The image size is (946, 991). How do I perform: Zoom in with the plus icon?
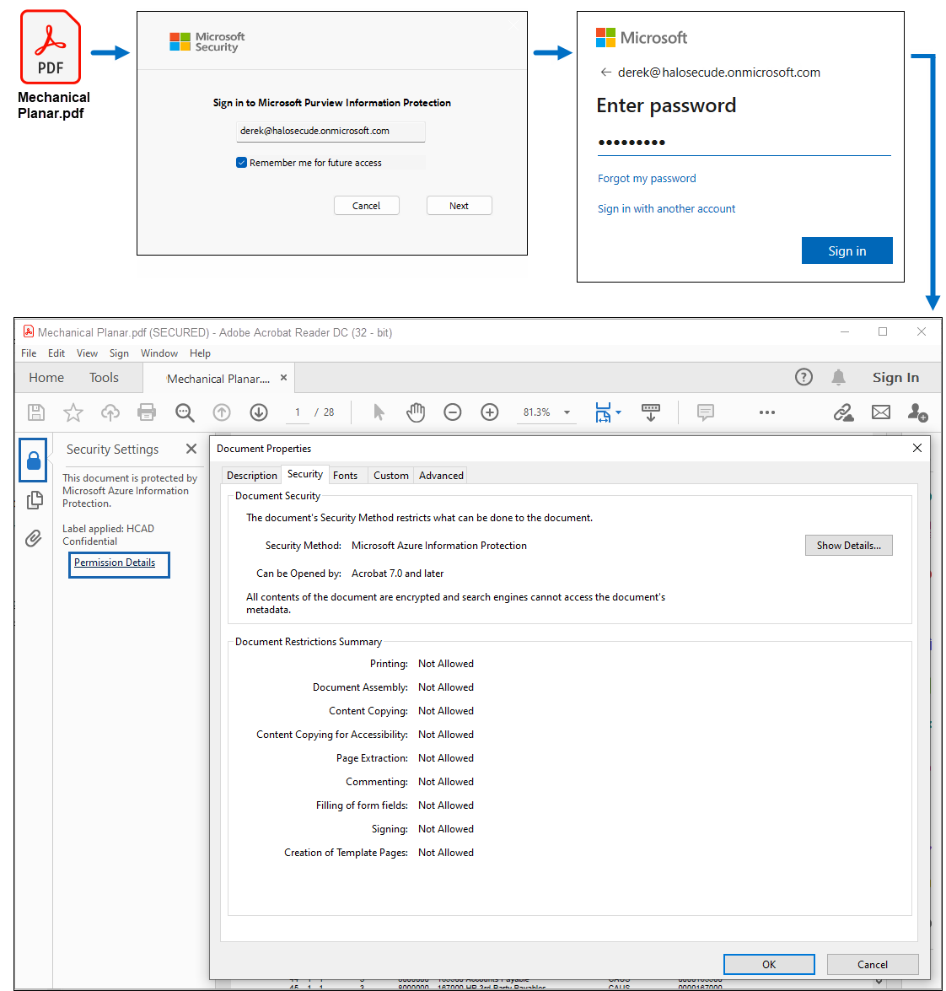(x=490, y=412)
